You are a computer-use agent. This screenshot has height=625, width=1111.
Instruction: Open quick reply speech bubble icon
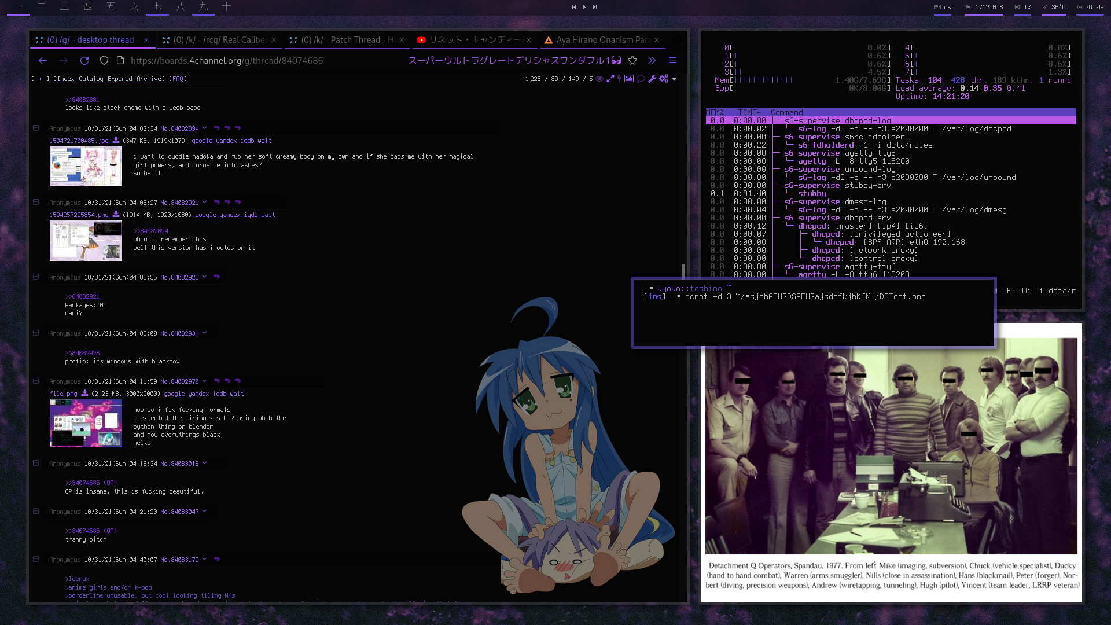641,79
